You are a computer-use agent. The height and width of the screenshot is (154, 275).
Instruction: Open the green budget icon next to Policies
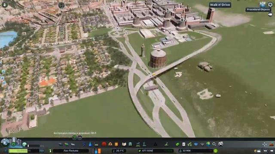coord(190,144)
